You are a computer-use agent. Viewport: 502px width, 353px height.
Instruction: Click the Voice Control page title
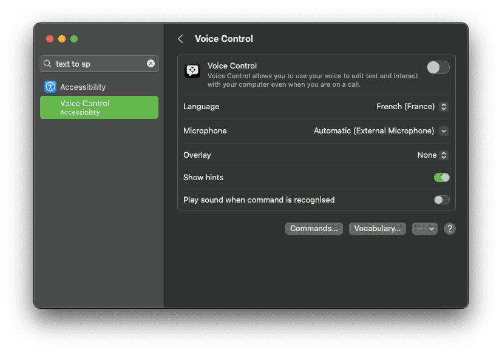(x=224, y=39)
